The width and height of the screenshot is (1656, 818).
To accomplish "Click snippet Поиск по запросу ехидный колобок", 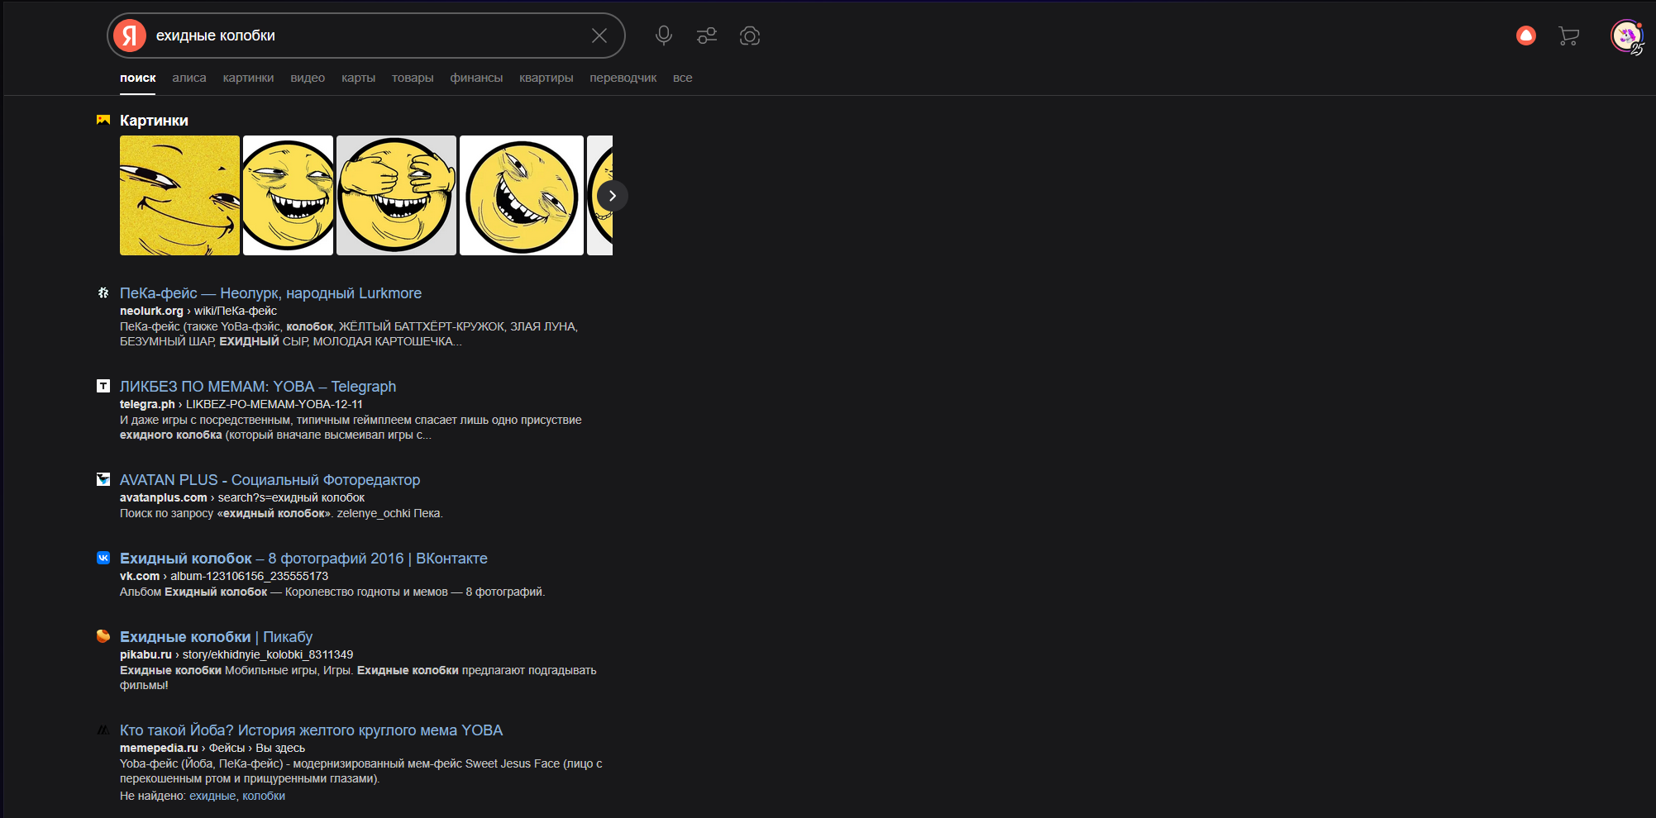I will (x=281, y=513).
